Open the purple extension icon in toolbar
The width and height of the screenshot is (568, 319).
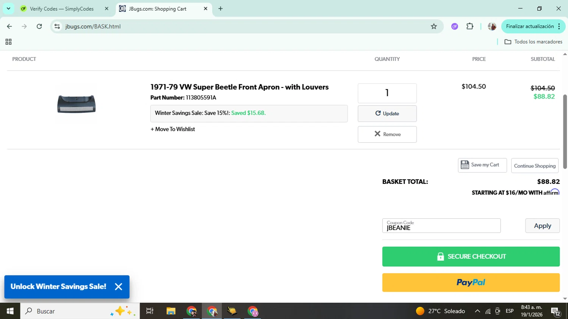[x=455, y=26]
